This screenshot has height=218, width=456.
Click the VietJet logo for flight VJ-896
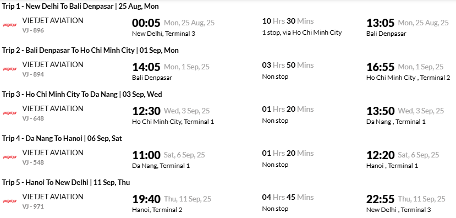[9, 25]
